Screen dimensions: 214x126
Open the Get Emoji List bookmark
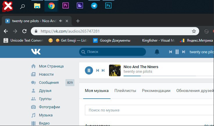(72, 40)
